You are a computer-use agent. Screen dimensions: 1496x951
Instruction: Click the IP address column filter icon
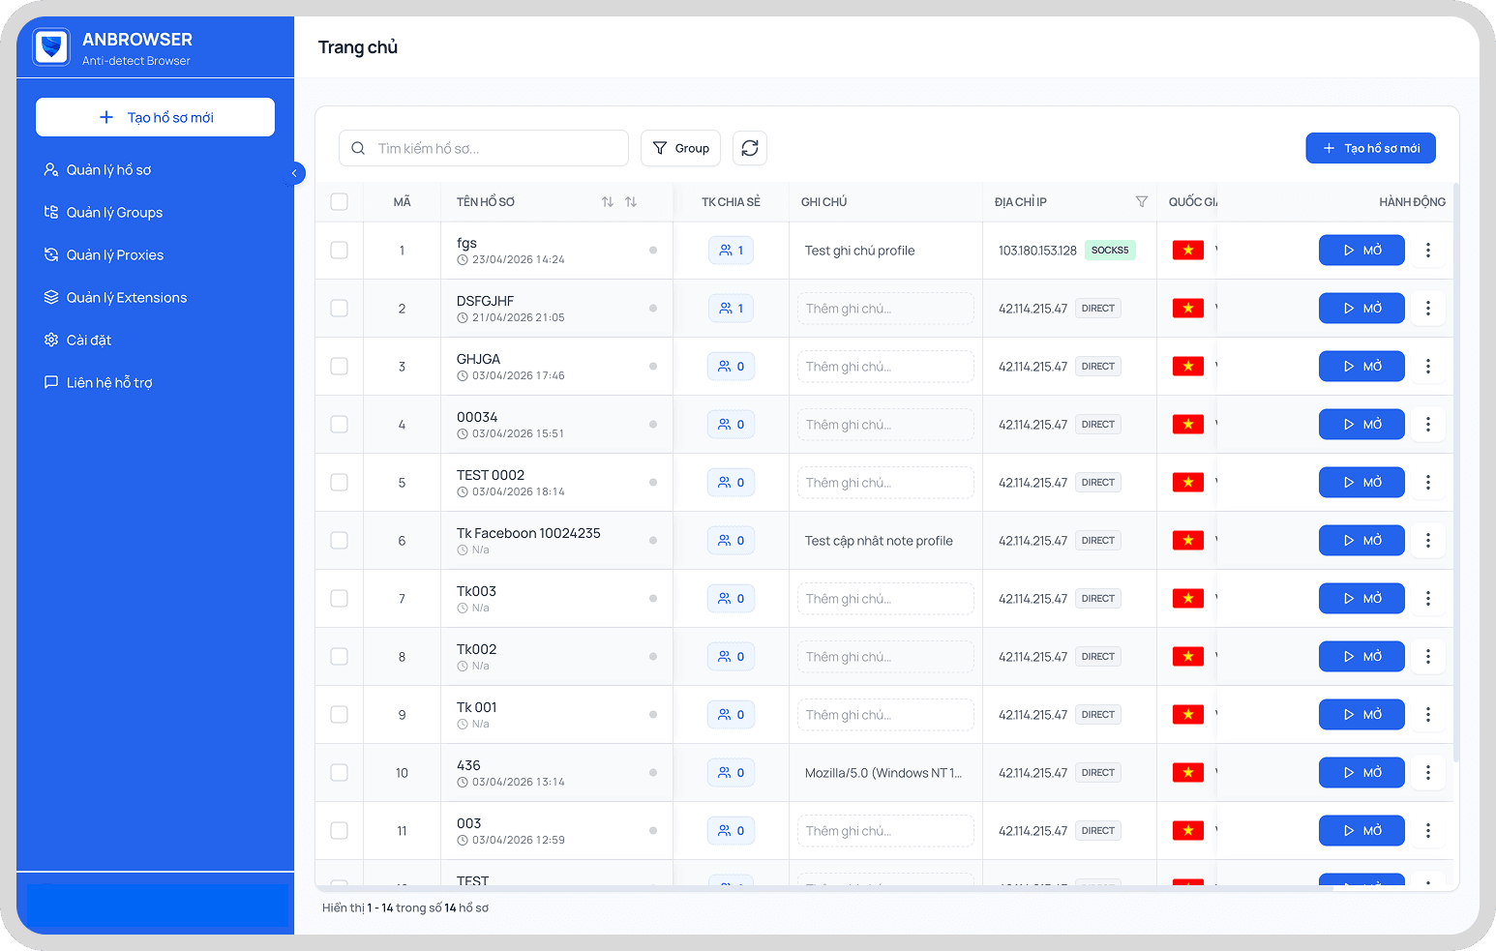1142,202
